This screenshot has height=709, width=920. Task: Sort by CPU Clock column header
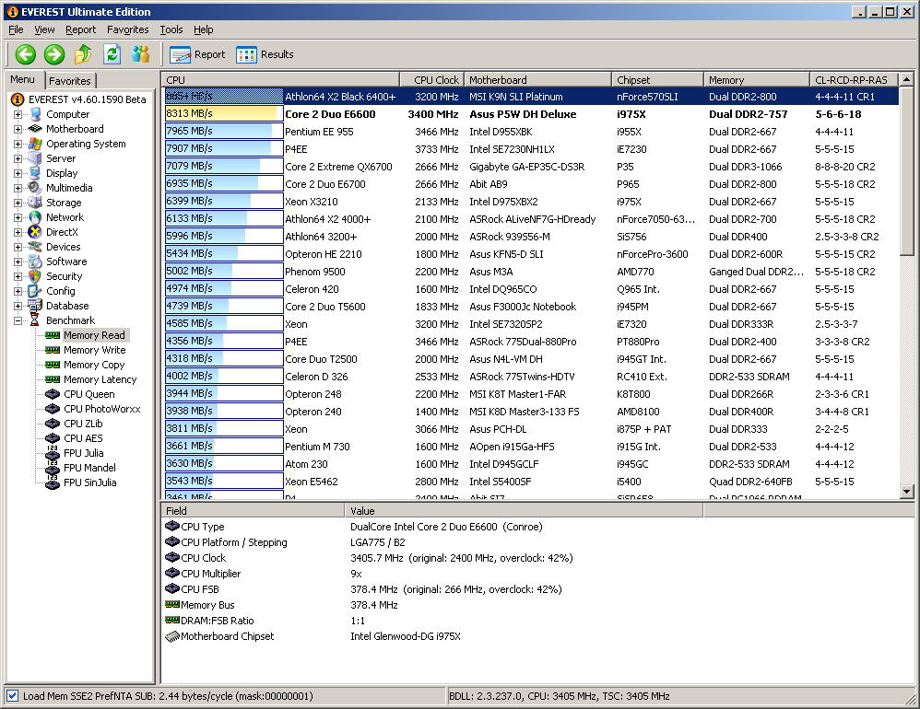[431, 80]
